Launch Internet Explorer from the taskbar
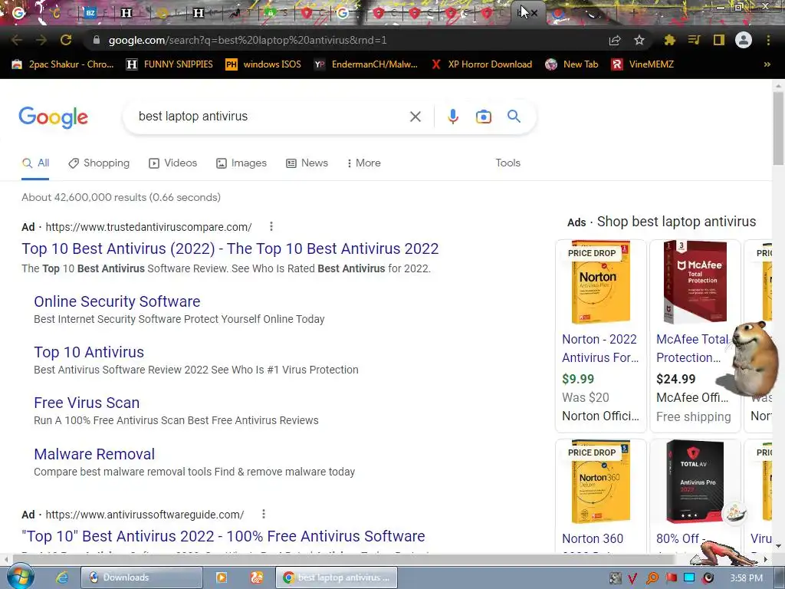Viewport: 785px width, 589px height. point(62,577)
